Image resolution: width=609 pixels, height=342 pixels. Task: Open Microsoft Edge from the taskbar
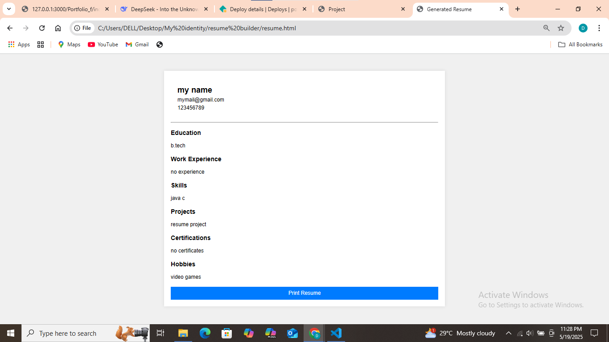tap(205, 333)
